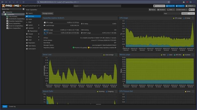Expand the Ceph submenu arrow
This screenshot has width=197, height=110.
pos(39,40)
